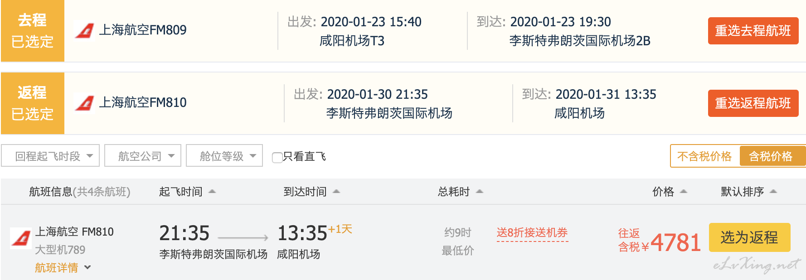Open the 送8折接送机券 coupon link
806x280 pixels.
coord(532,233)
